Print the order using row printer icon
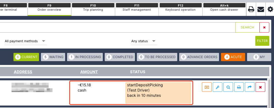This screenshot has height=108, width=274. click(239, 87)
